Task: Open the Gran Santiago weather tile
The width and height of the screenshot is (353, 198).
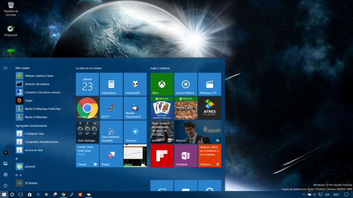Action: tap(87, 132)
